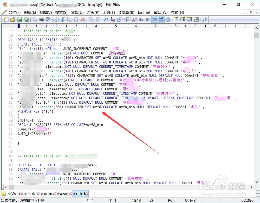Toggle word wrap (W icon)
The height and width of the screenshot is (203, 260).
click(147, 20)
